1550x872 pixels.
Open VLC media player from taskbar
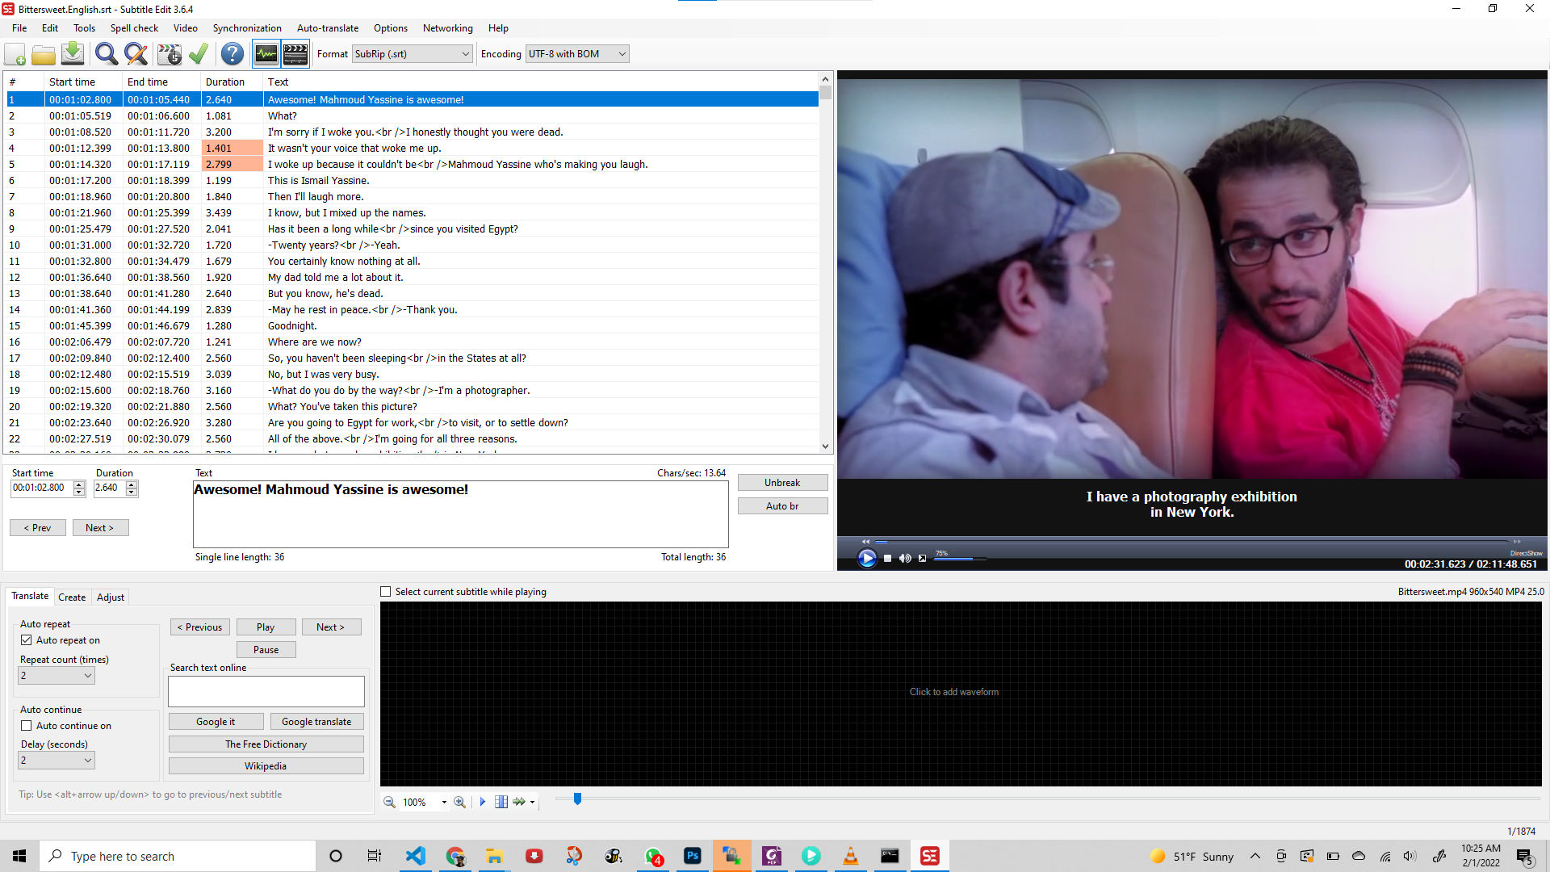(851, 856)
